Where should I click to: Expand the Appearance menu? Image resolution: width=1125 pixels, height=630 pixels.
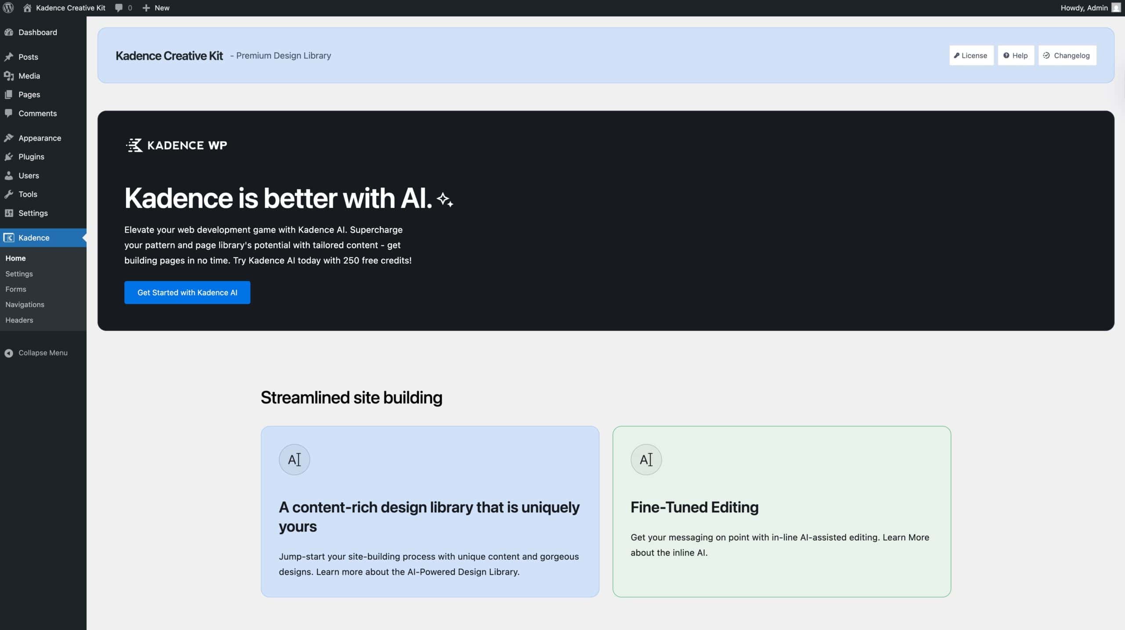[x=40, y=138]
